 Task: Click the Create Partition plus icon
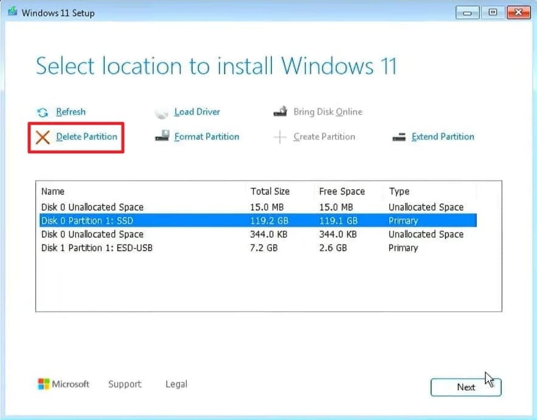point(280,137)
